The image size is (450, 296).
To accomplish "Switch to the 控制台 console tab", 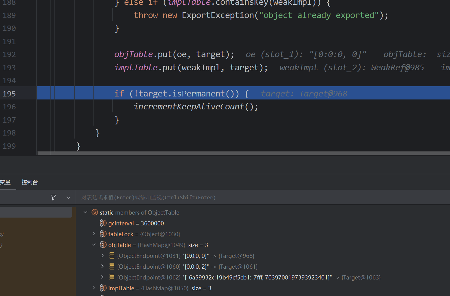I will 30,182.
